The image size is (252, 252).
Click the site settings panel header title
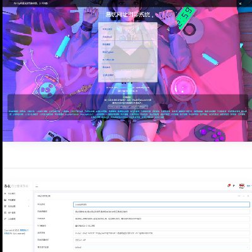(x=43, y=196)
